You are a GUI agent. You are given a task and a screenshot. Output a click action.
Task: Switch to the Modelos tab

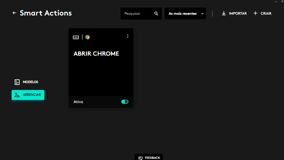(x=30, y=82)
